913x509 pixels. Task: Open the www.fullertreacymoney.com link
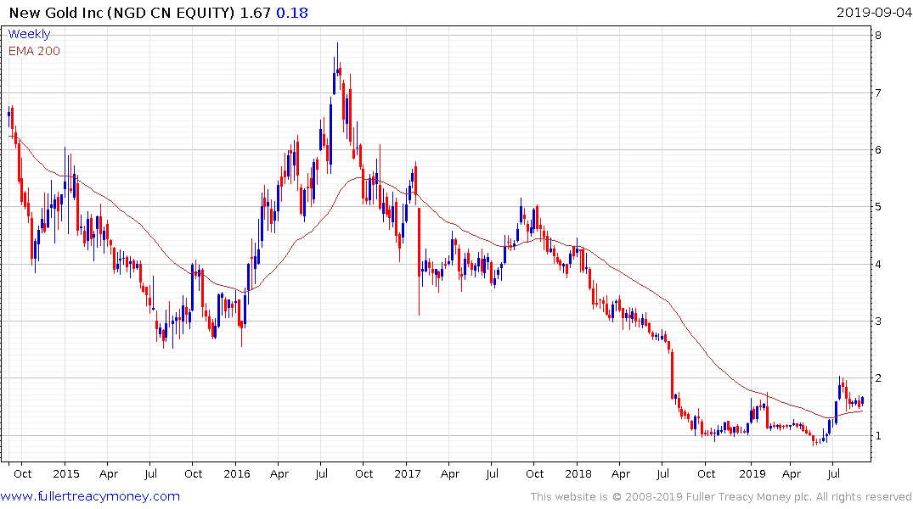[90, 496]
